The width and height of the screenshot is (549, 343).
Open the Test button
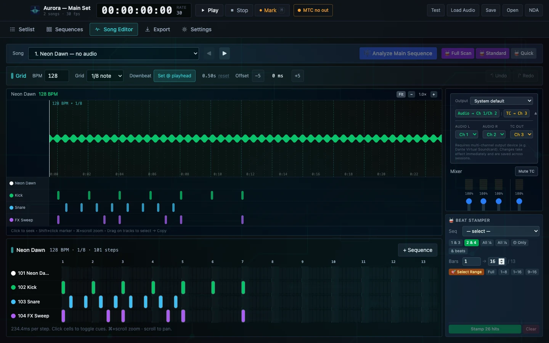click(x=436, y=10)
